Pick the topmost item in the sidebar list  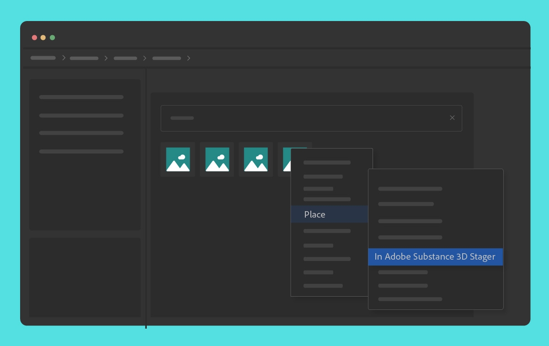tap(81, 97)
